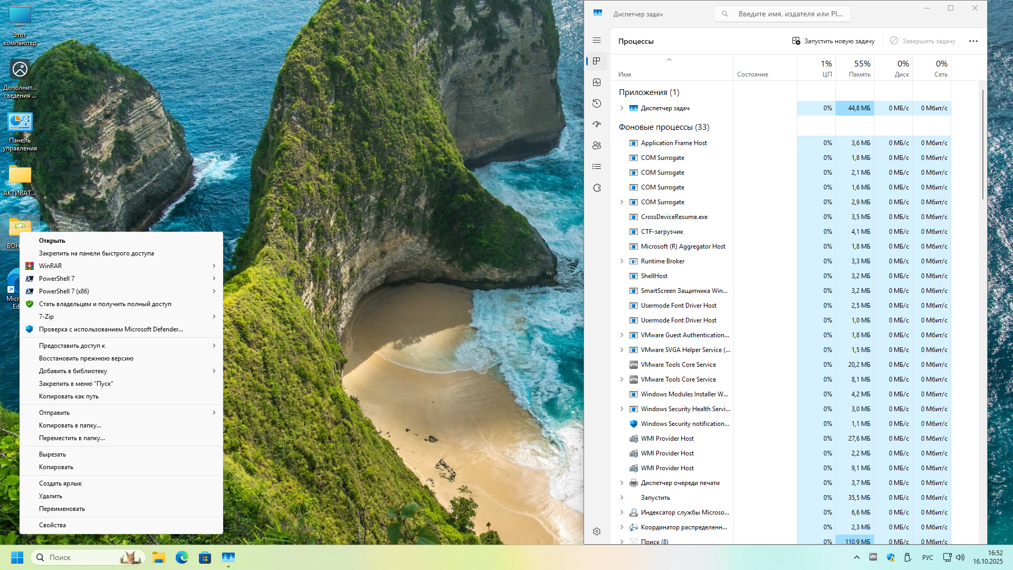Choose Свойства in the context menu

tap(52, 525)
